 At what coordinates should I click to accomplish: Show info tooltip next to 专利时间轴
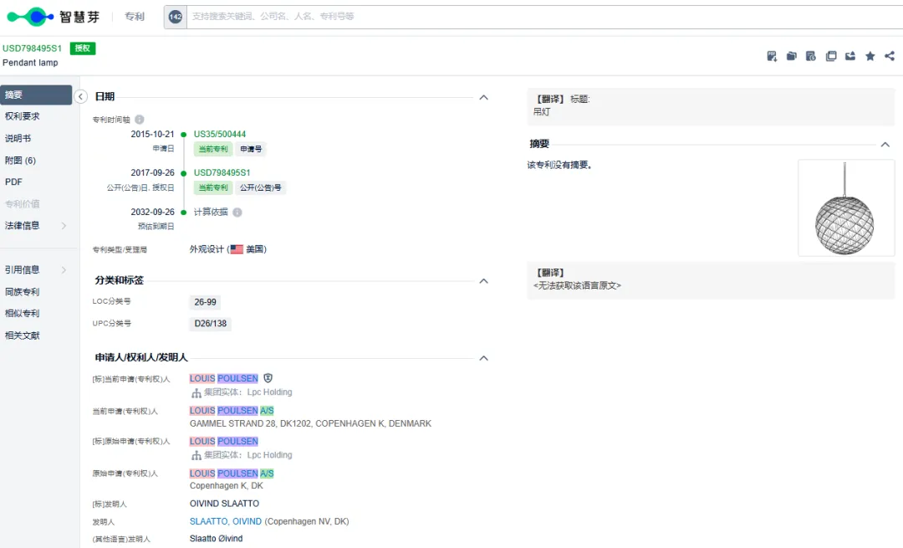(140, 120)
